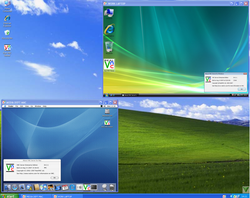250x198 pixels.
Task: Click network connection icon in XP tray
Action: coord(238,196)
